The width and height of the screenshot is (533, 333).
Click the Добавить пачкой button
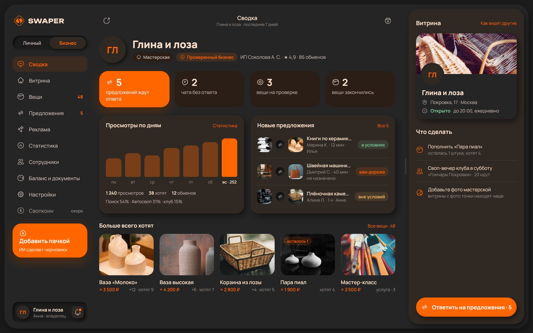coord(50,241)
